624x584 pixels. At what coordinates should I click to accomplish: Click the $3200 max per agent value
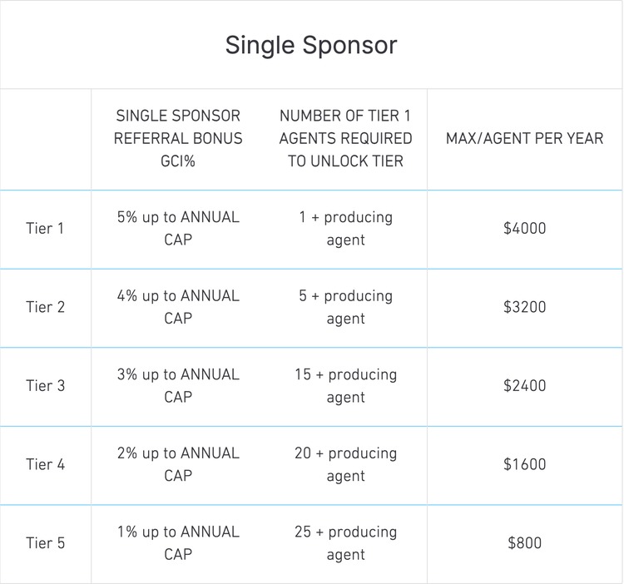(x=524, y=307)
